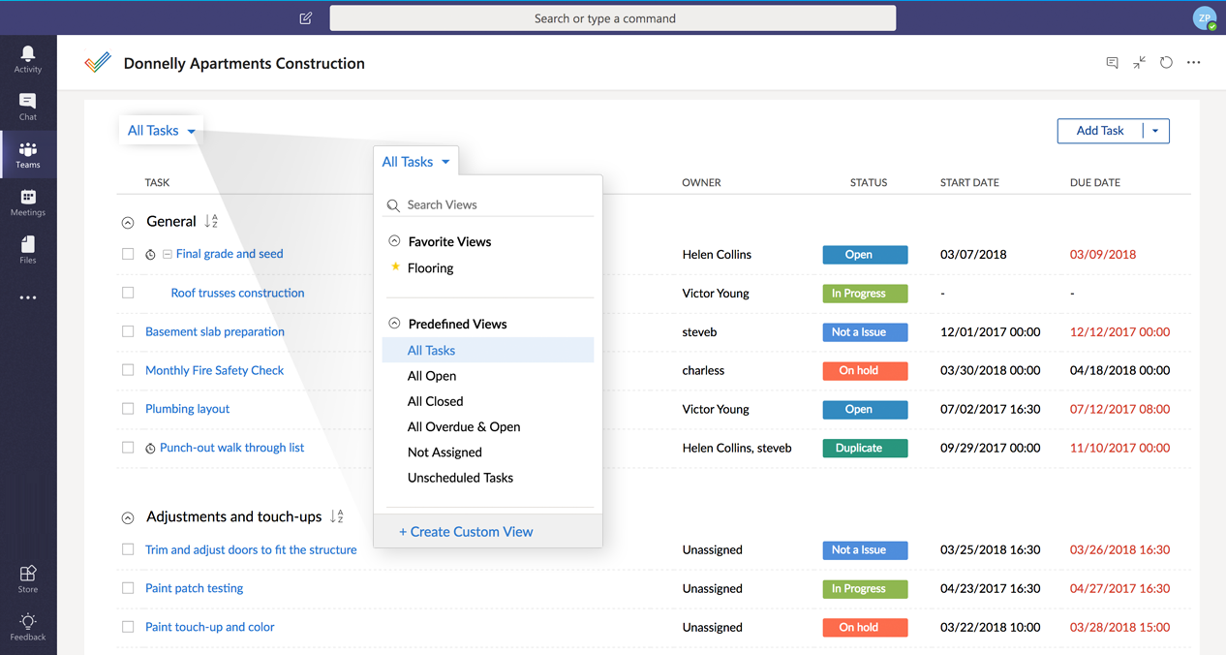Choose All Tasks in Predefined Views
Screen dimensions: 1226x655
coord(488,351)
